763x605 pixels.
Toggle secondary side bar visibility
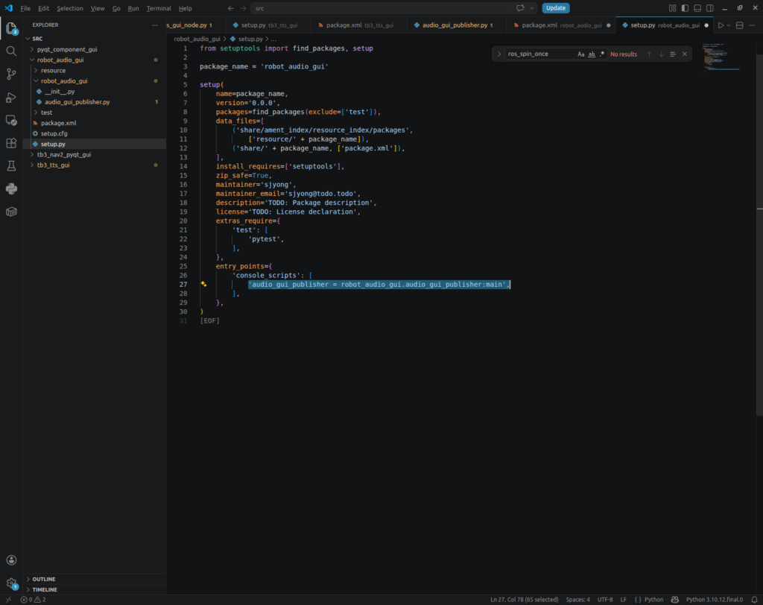710,8
